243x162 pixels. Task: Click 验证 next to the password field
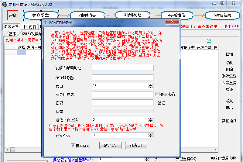point(161,103)
